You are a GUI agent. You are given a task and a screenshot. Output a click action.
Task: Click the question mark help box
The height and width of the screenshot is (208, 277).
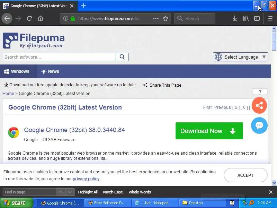260,92
